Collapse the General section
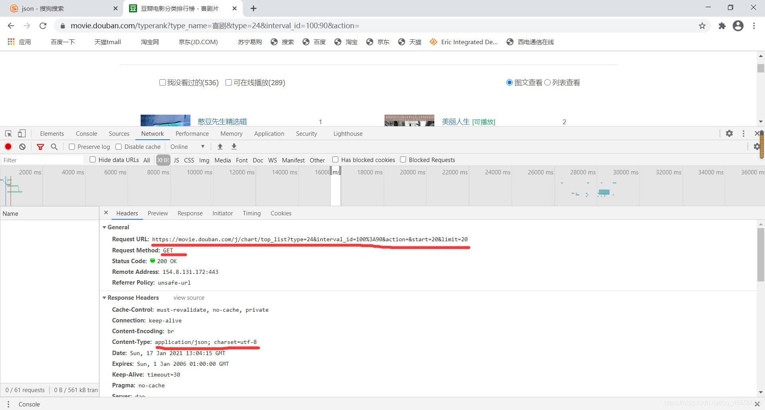This screenshot has height=410, width=765. [x=104, y=227]
